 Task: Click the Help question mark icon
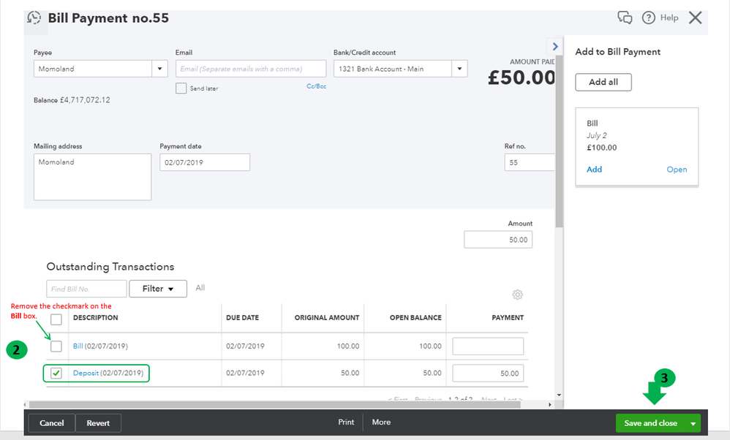pyautogui.click(x=649, y=18)
